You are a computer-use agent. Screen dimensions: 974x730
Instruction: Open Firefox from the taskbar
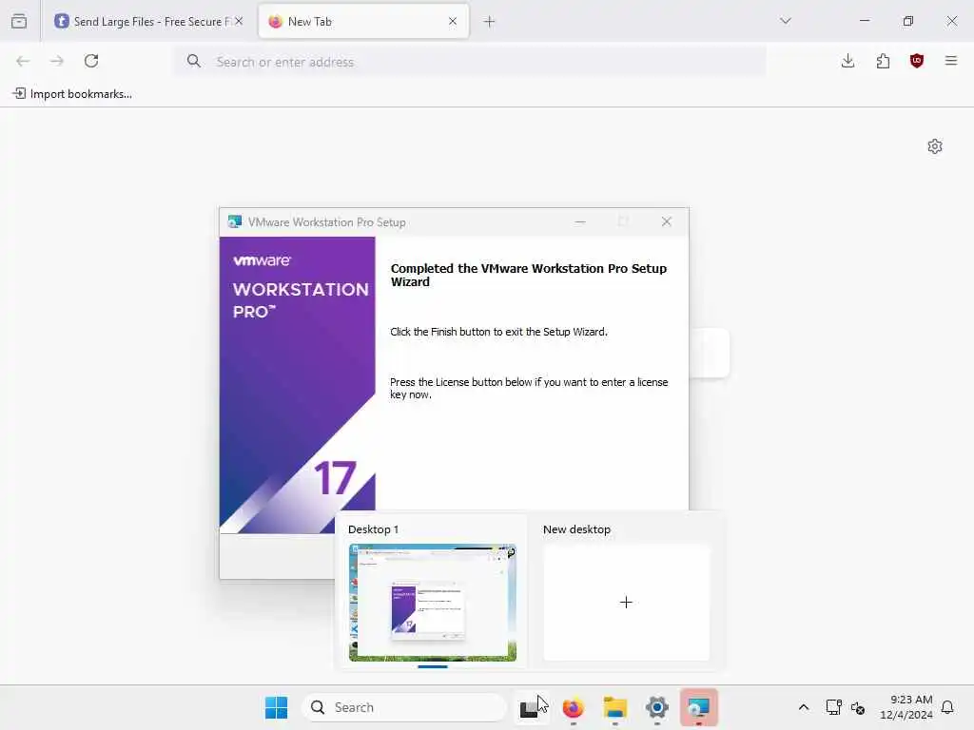[x=573, y=707]
